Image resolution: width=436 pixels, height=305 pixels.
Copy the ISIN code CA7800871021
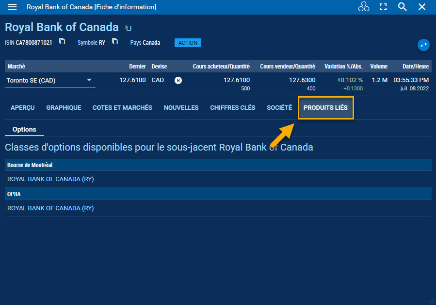pyautogui.click(x=62, y=42)
